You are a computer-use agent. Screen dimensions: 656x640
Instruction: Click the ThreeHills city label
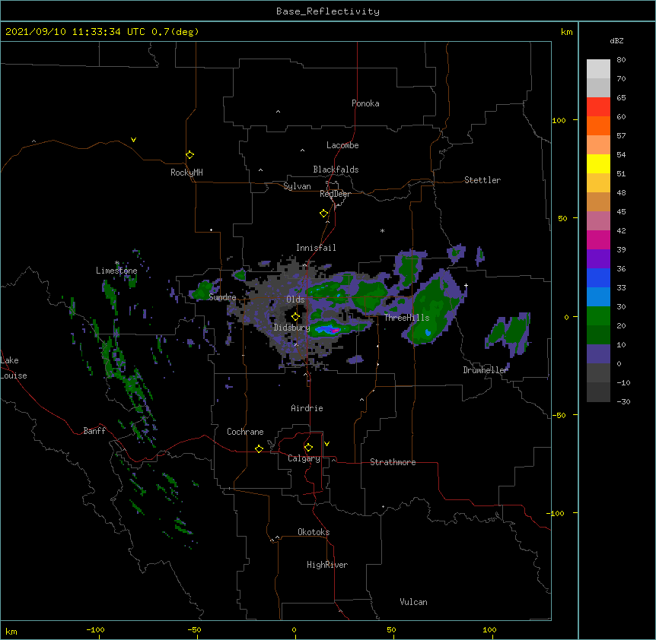pyautogui.click(x=406, y=318)
